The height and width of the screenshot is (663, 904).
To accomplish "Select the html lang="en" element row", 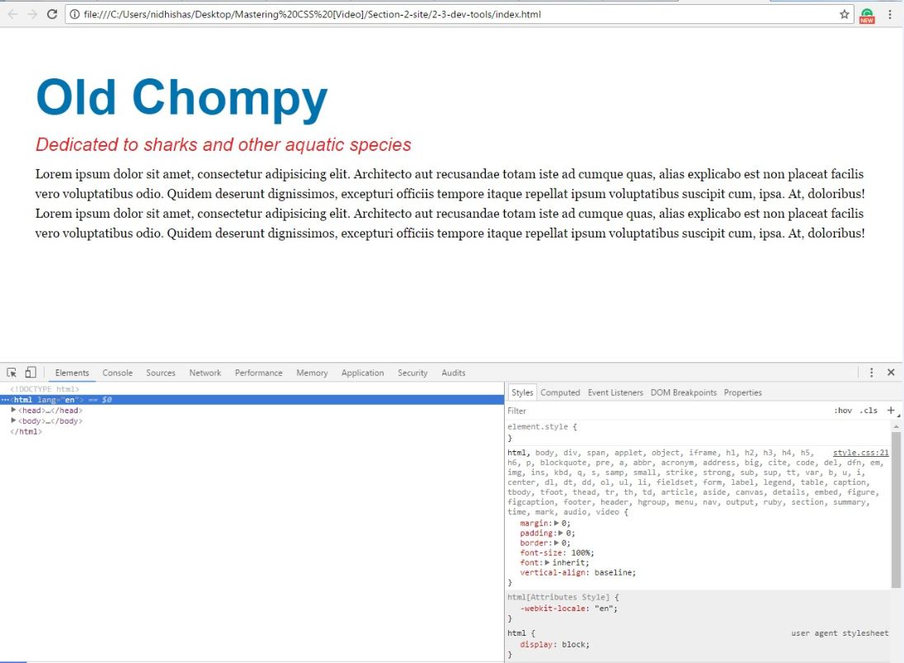I will click(252, 399).
